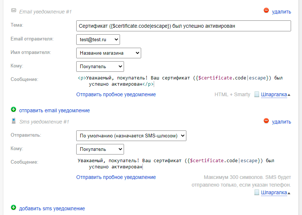The height and width of the screenshot is (215, 302).
Task: Open the email Кому dropdown Покупатель
Action: pyautogui.click(x=100, y=66)
